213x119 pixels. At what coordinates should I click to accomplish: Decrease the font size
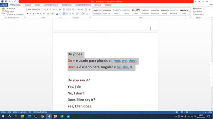pyautogui.click(x=50, y=10)
